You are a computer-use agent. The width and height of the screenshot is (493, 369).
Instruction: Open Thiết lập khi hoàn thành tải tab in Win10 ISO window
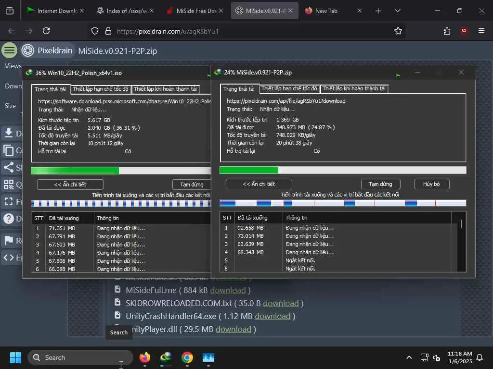tap(166, 89)
